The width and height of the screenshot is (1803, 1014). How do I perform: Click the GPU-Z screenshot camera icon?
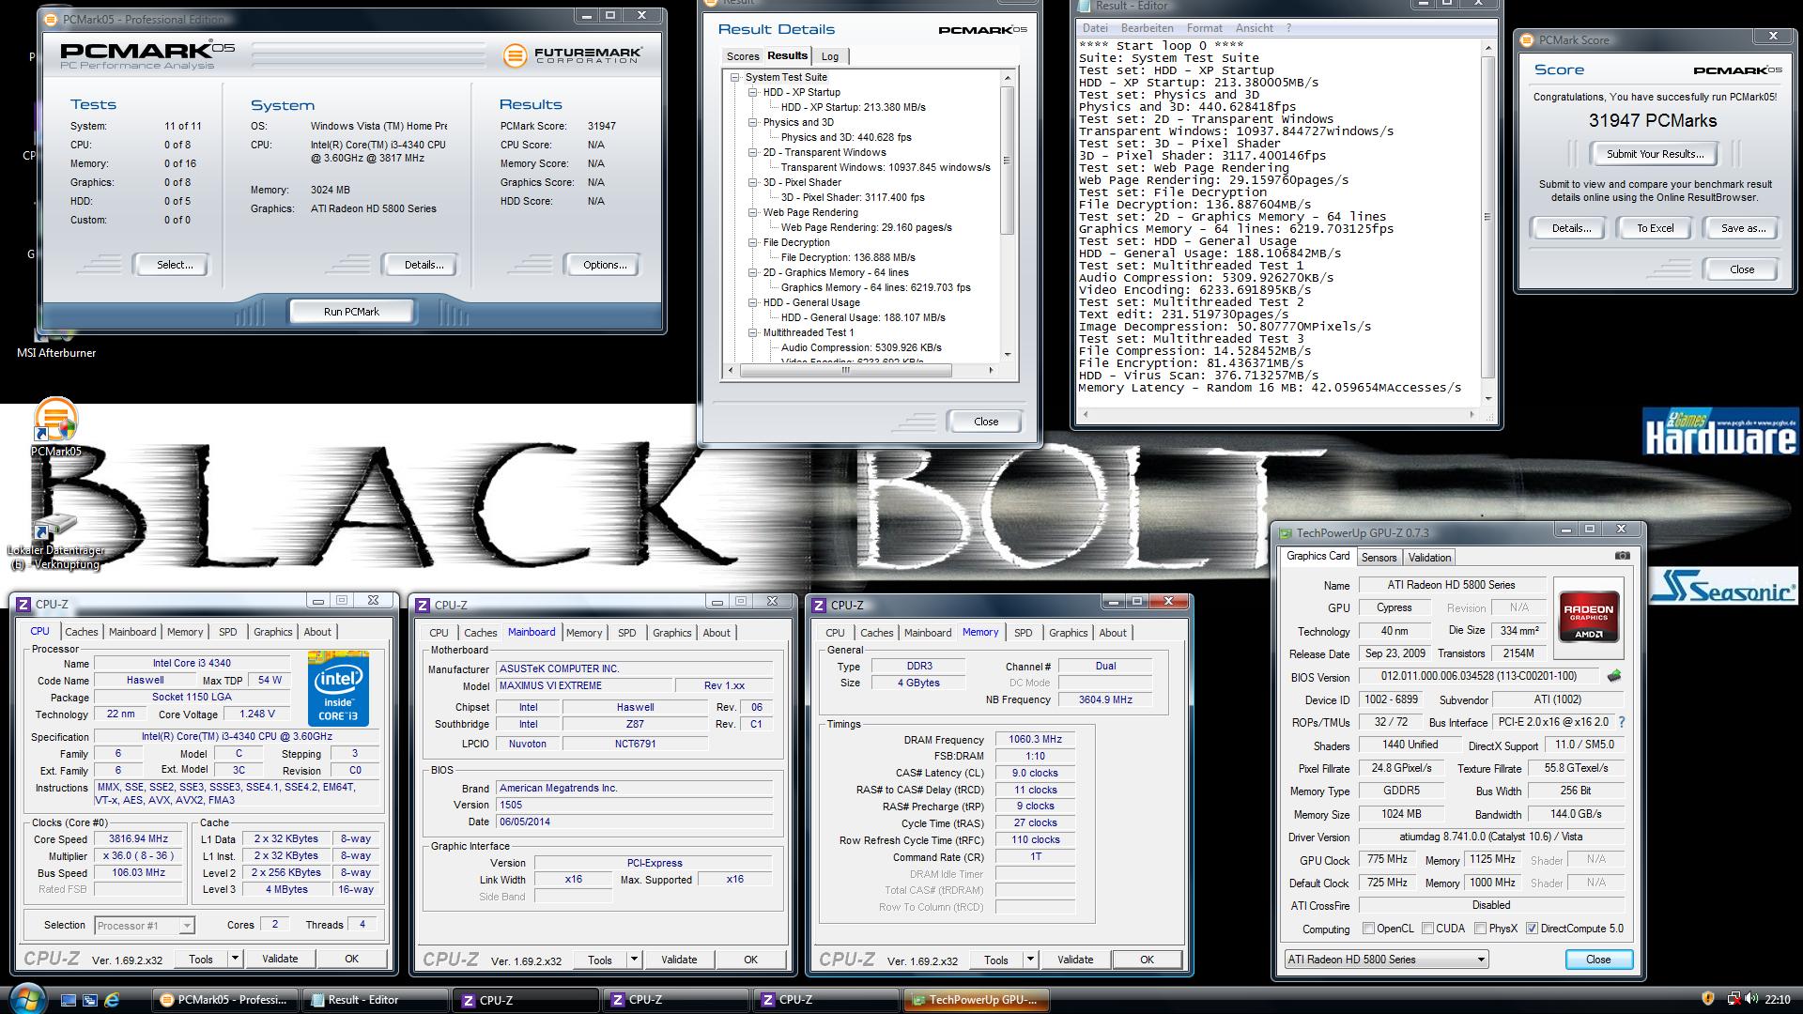click(x=1623, y=556)
